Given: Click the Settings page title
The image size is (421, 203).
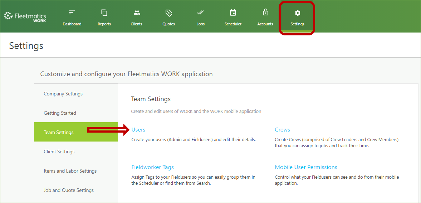Looking at the screenshot, I should coord(26,46).
